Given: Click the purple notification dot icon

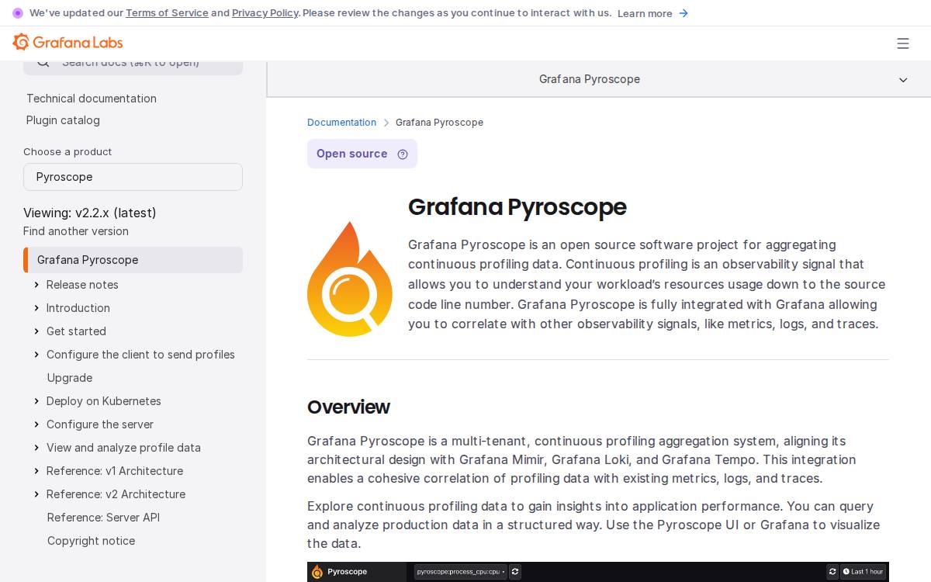Looking at the screenshot, I should coord(18,13).
